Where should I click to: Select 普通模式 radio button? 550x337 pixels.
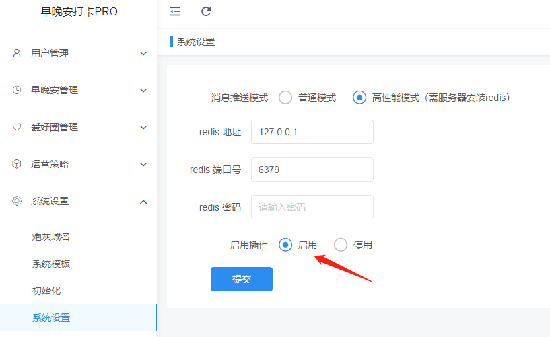point(285,98)
